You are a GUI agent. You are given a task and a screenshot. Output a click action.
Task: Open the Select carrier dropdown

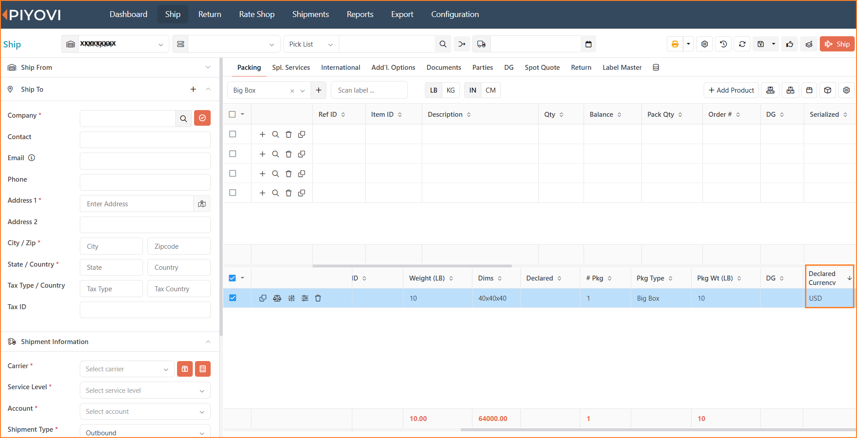[127, 369]
